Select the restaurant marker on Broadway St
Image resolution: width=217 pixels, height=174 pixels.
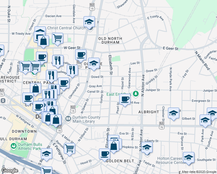pyautogui.click(x=72, y=70)
